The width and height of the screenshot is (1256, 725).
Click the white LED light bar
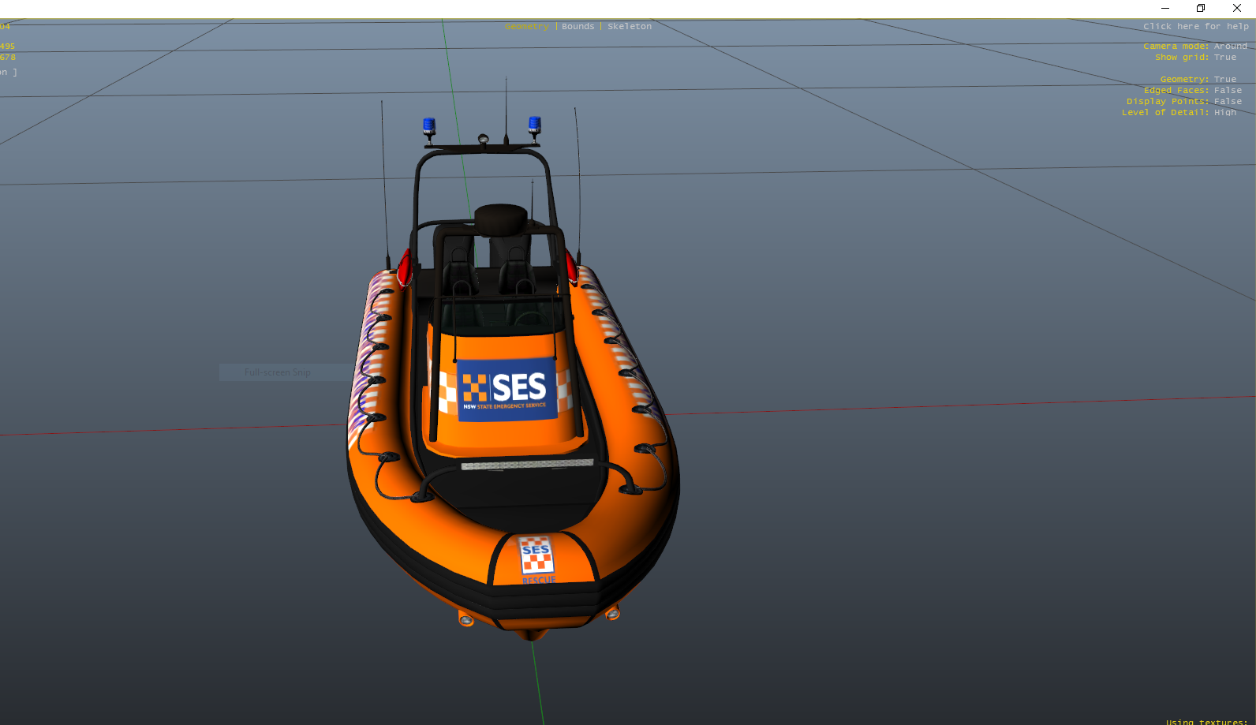coord(526,465)
